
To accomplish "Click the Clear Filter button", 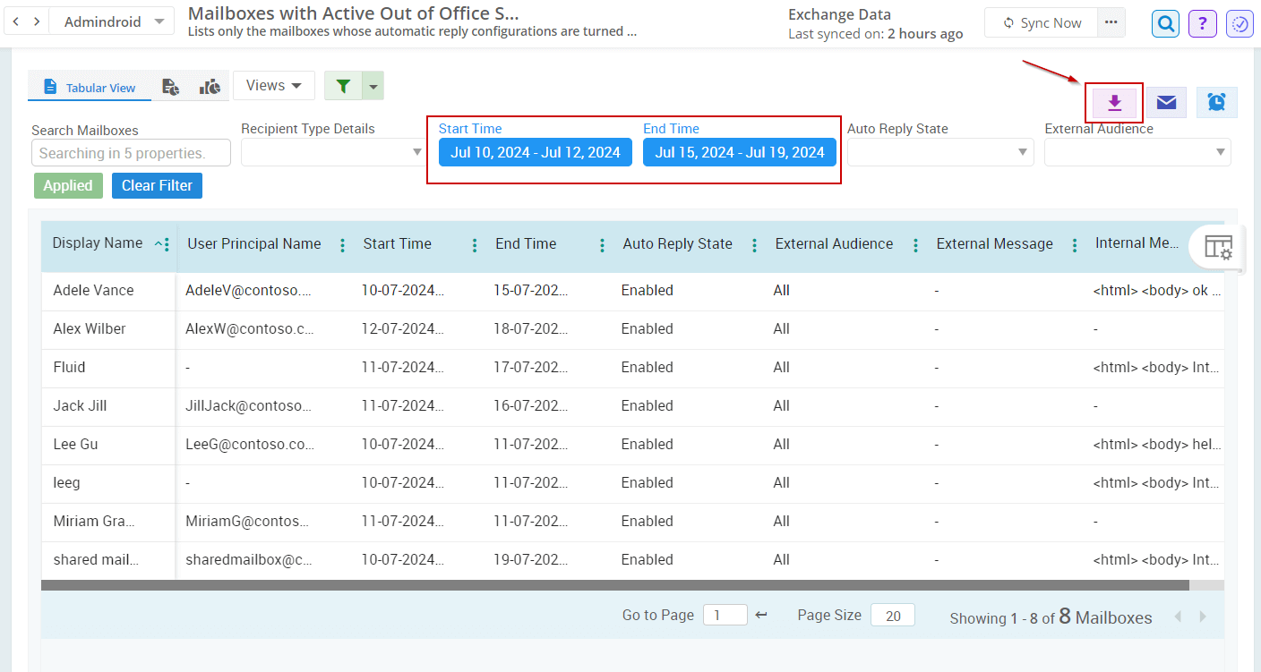I will pos(158,185).
